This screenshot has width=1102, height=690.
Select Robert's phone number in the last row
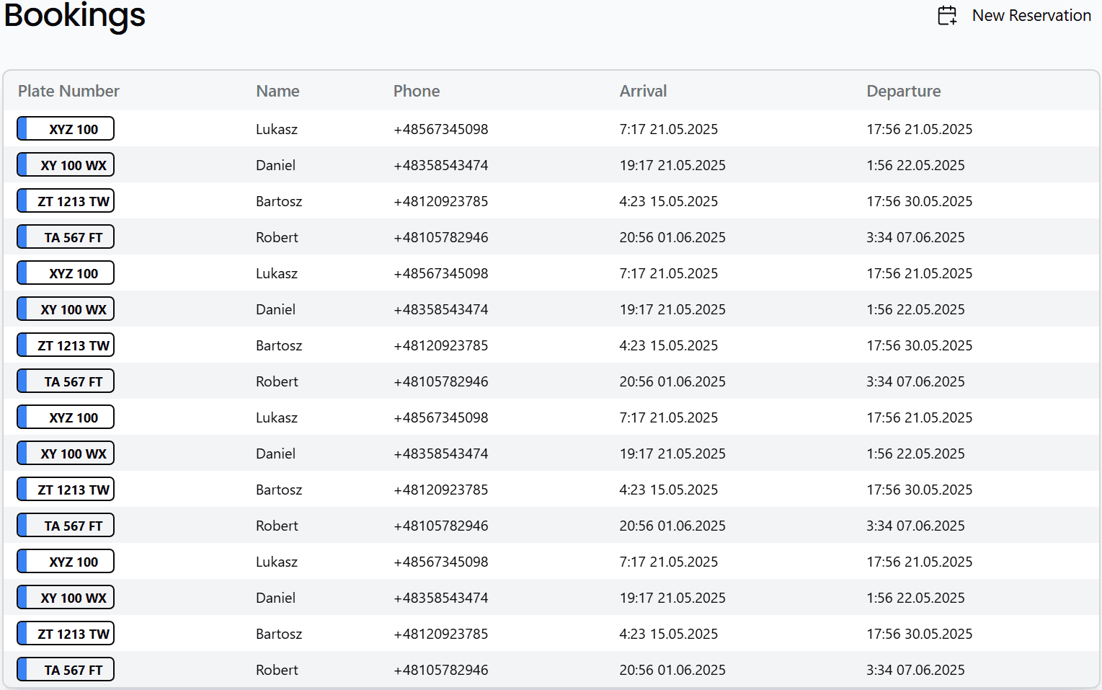pyautogui.click(x=440, y=670)
